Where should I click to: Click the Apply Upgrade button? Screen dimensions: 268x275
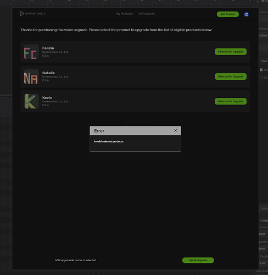point(198,260)
